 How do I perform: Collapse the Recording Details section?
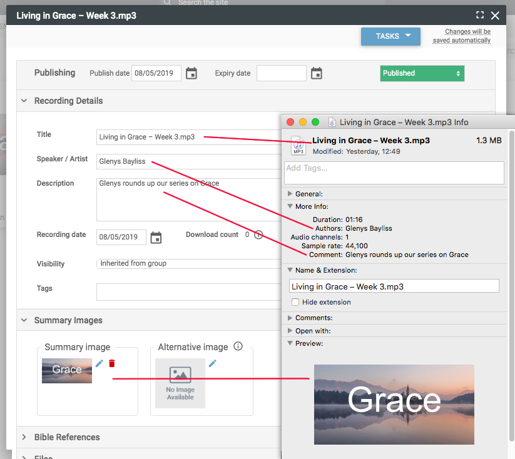[24, 101]
